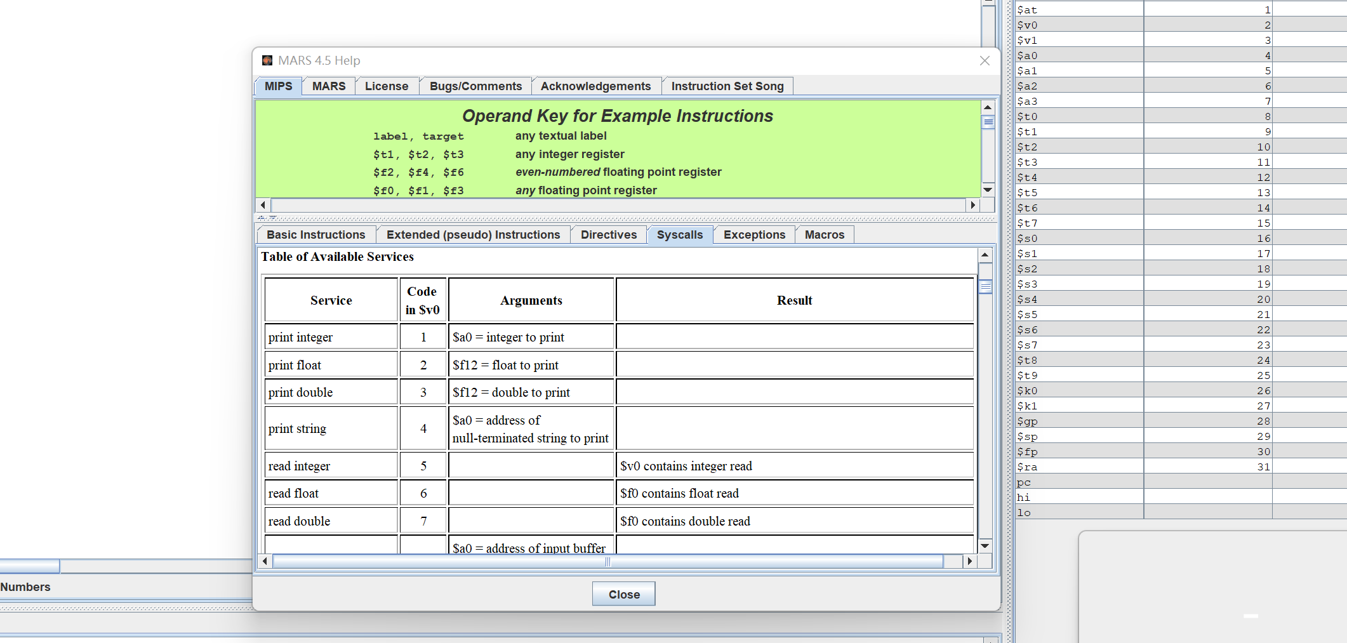Click '$a0 = integer to print' cell
Viewport: 1347px width, 643px height.
tap(531, 337)
